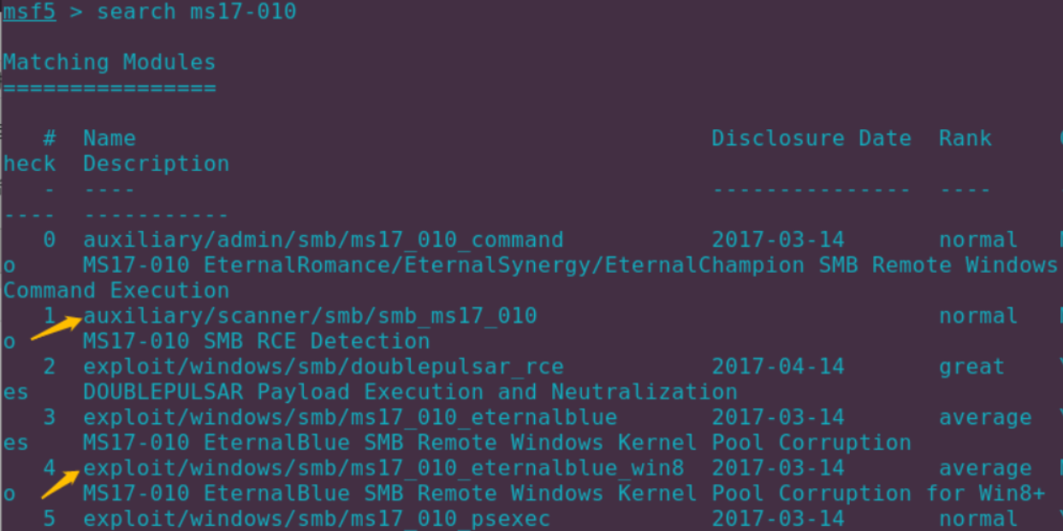Click the 'search ms17-010' command text
Image resolution: width=1063 pixels, height=531 pixels.
(197, 13)
